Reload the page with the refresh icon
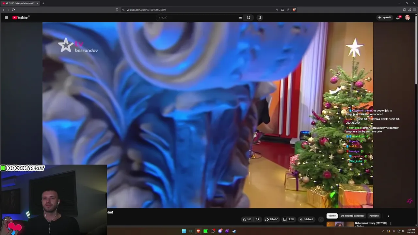418x235 pixels. 13,10
